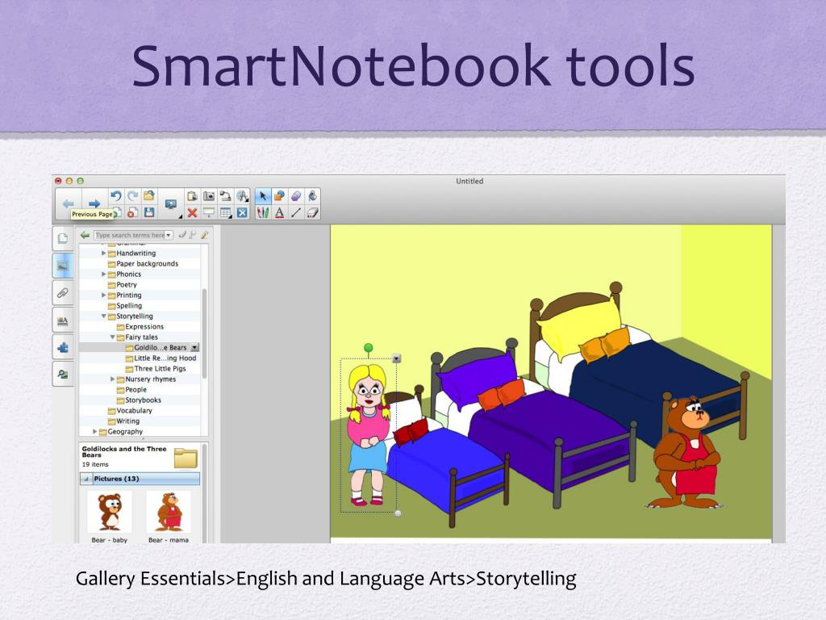This screenshot has height=620, width=826.
Task: Open the screen display view options
Action: [x=171, y=204]
